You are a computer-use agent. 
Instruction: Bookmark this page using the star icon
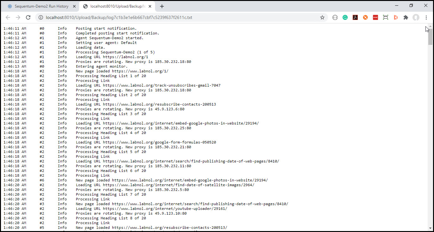(322, 17)
